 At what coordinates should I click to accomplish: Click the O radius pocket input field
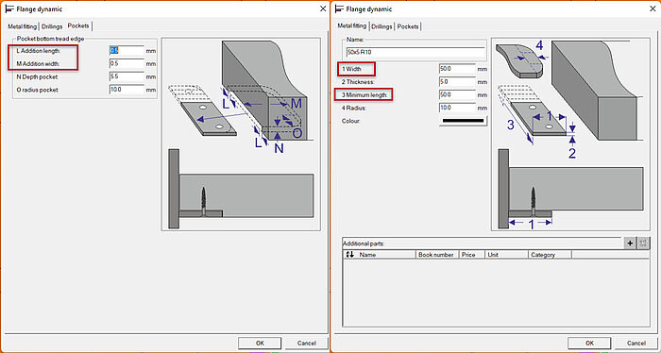point(127,90)
